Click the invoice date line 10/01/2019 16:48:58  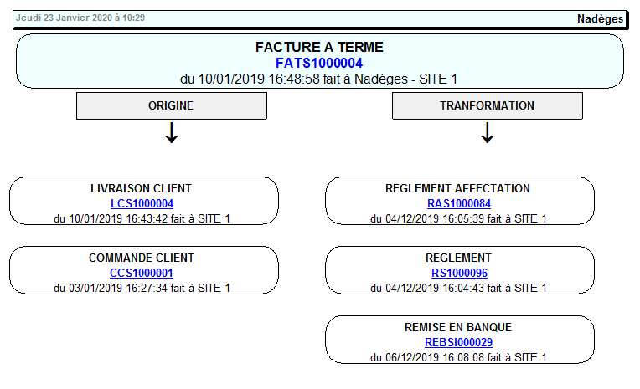[x=319, y=79]
